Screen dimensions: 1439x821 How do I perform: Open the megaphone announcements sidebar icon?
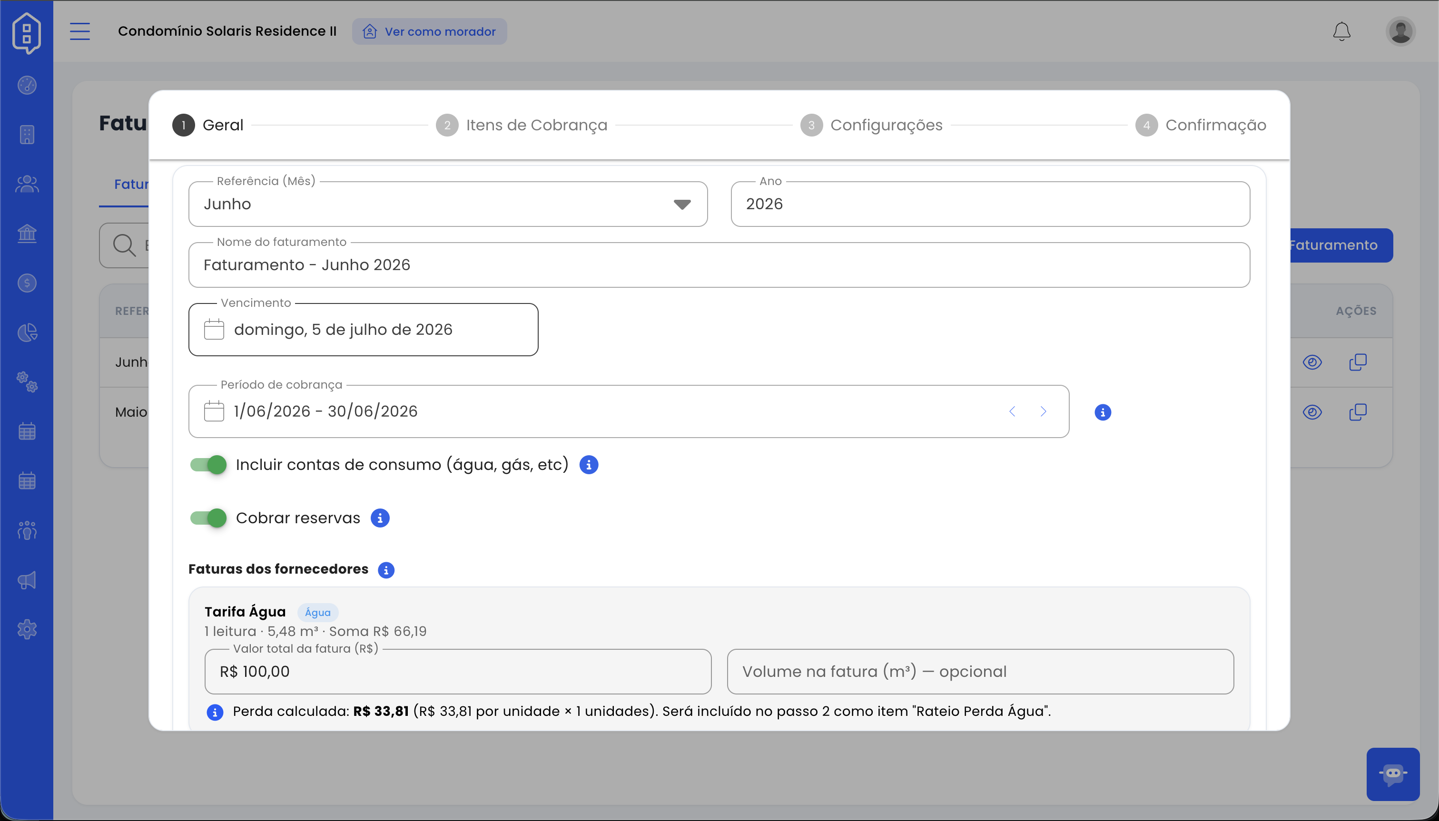click(x=27, y=580)
